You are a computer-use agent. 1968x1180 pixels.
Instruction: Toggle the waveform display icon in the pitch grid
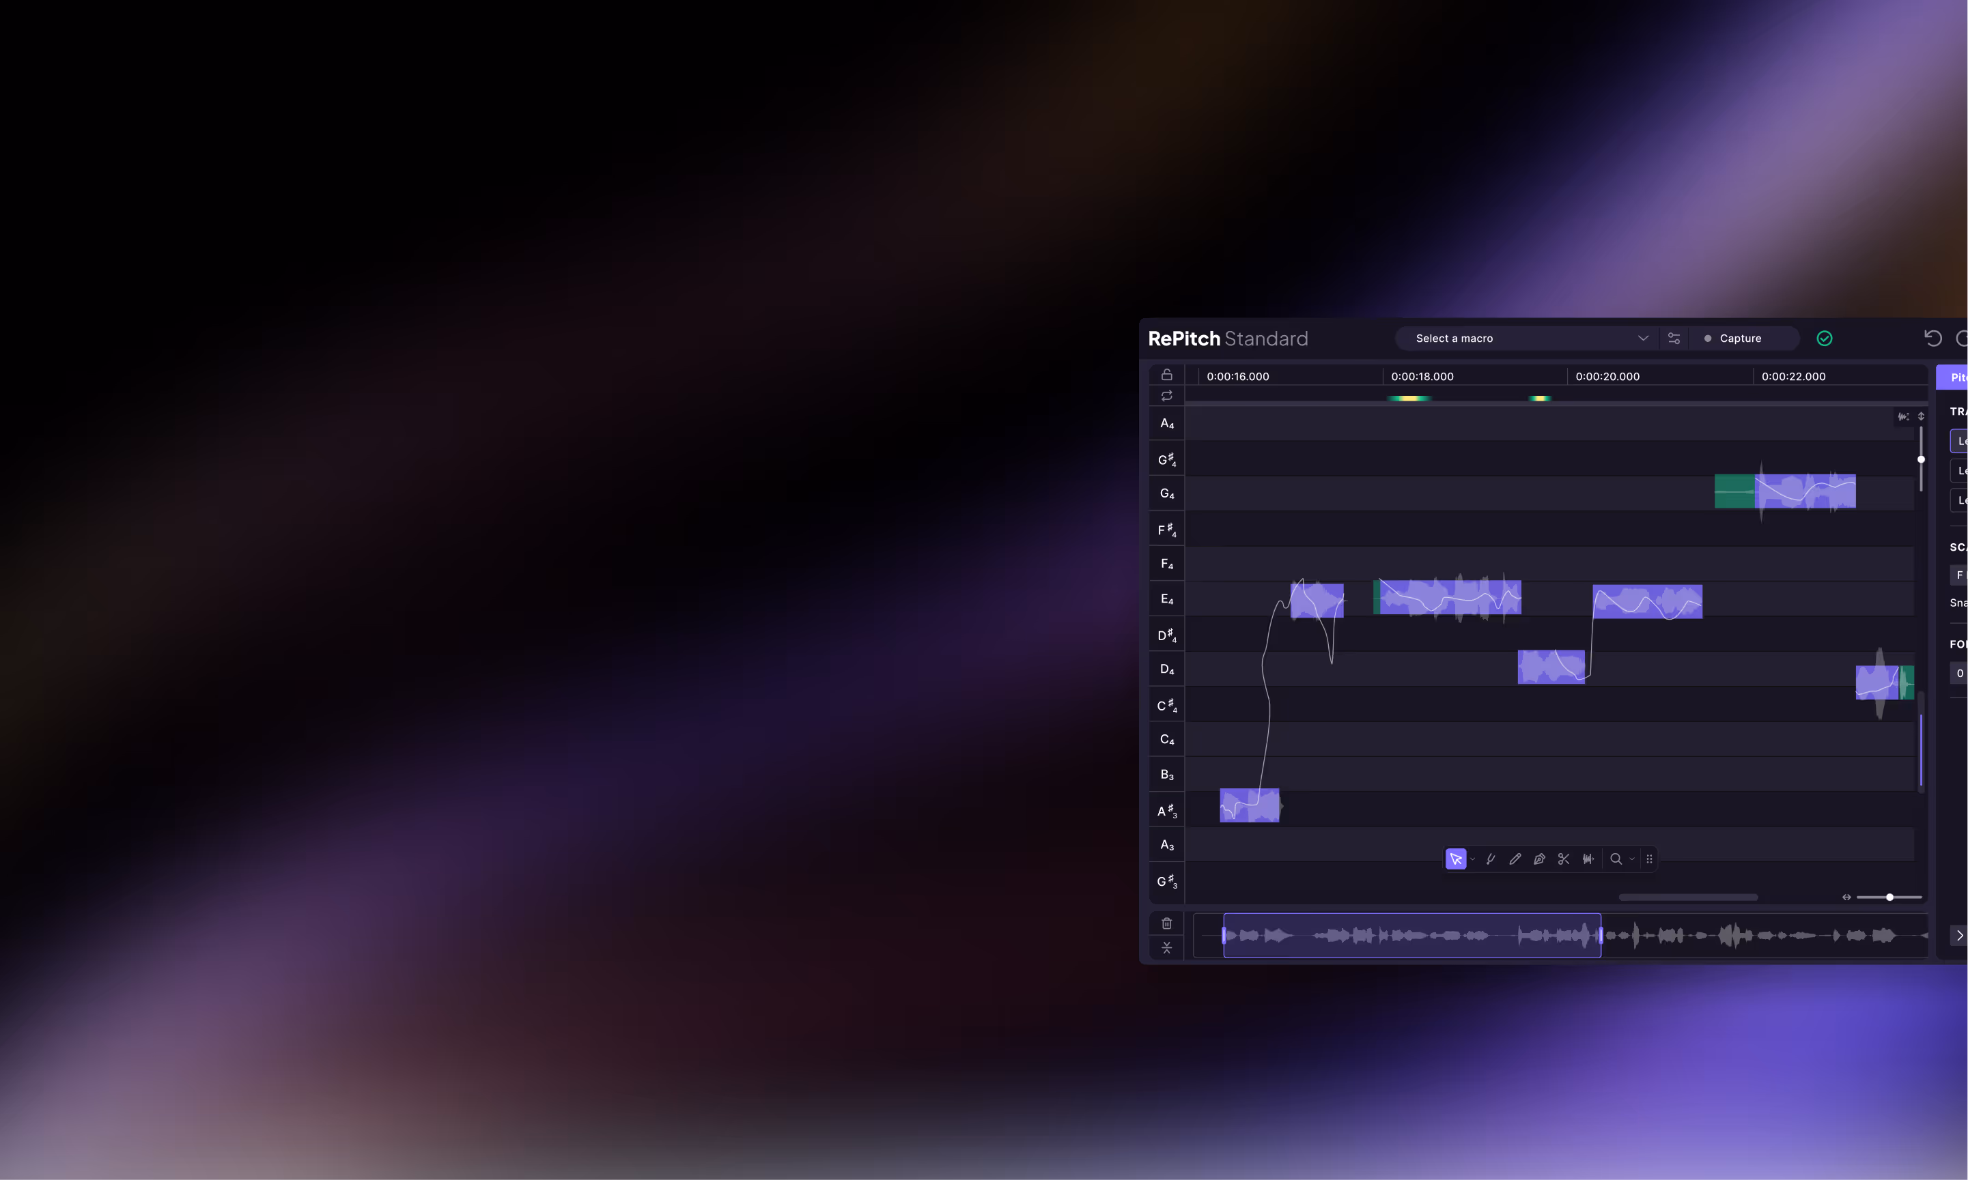pyautogui.click(x=1902, y=417)
